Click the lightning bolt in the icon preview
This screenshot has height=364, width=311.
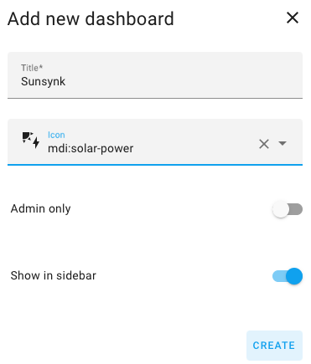click(36, 142)
